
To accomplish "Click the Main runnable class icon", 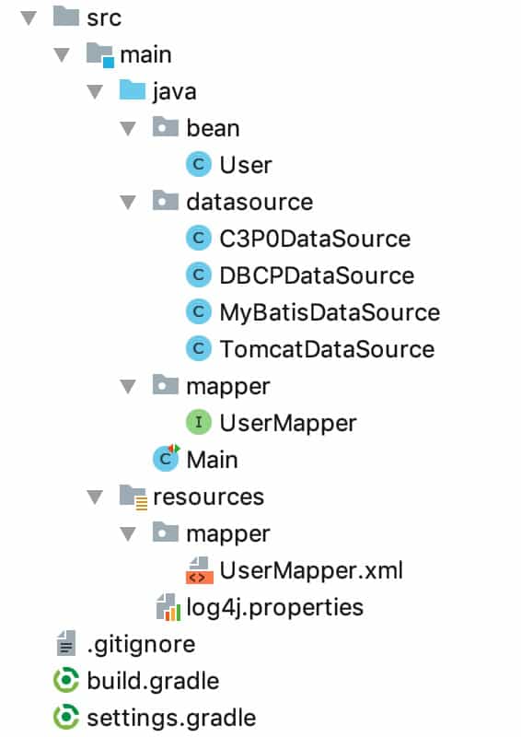I will pos(167,458).
